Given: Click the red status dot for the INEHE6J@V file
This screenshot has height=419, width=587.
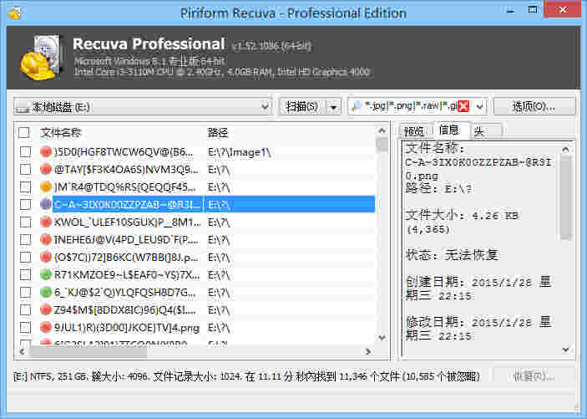Looking at the screenshot, I should [x=46, y=239].
